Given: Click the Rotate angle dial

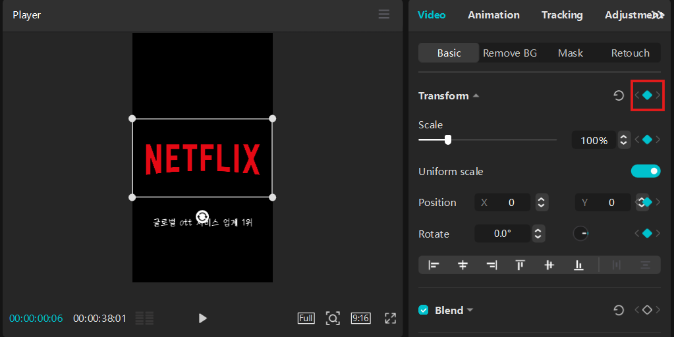Looking at the screenshot, I should [x=580, y=234].
